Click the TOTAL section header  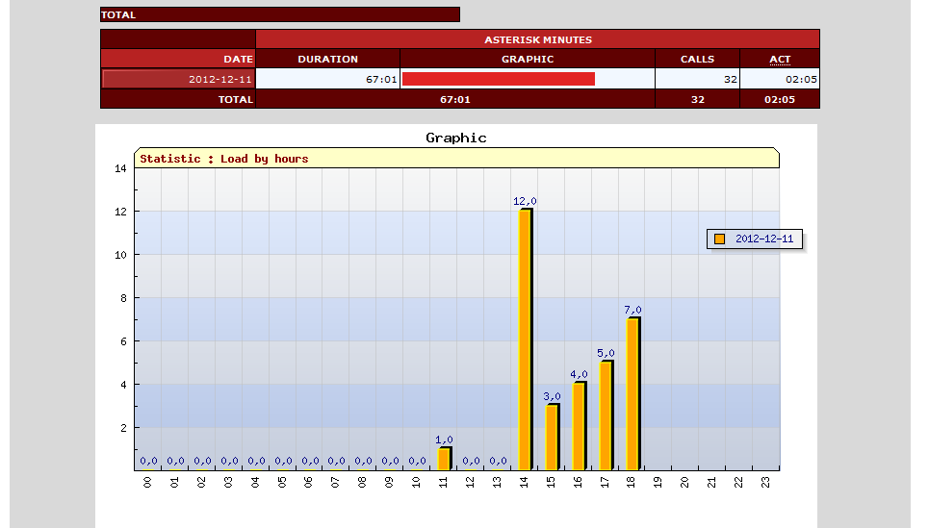tap(279, 14)
